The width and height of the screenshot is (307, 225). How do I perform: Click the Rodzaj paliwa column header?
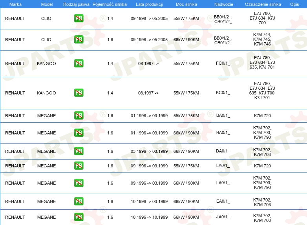[x=76, y=4]
